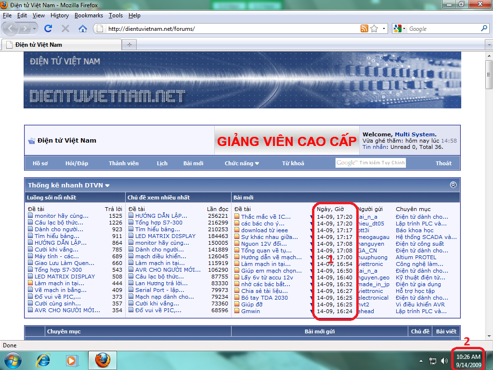Collapse Thống kê nhanh DTVN panel

coord(453,185)
